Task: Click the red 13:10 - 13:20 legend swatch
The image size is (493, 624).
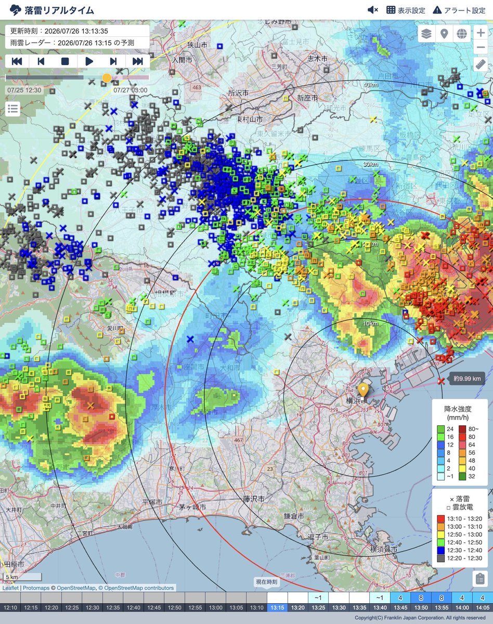Action: 442,518
